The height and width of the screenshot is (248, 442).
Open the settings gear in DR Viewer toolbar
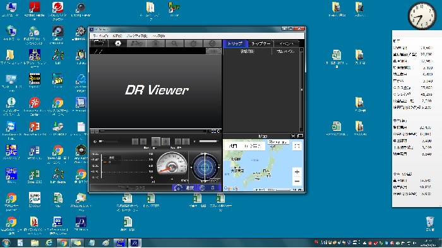pos(118,43)
